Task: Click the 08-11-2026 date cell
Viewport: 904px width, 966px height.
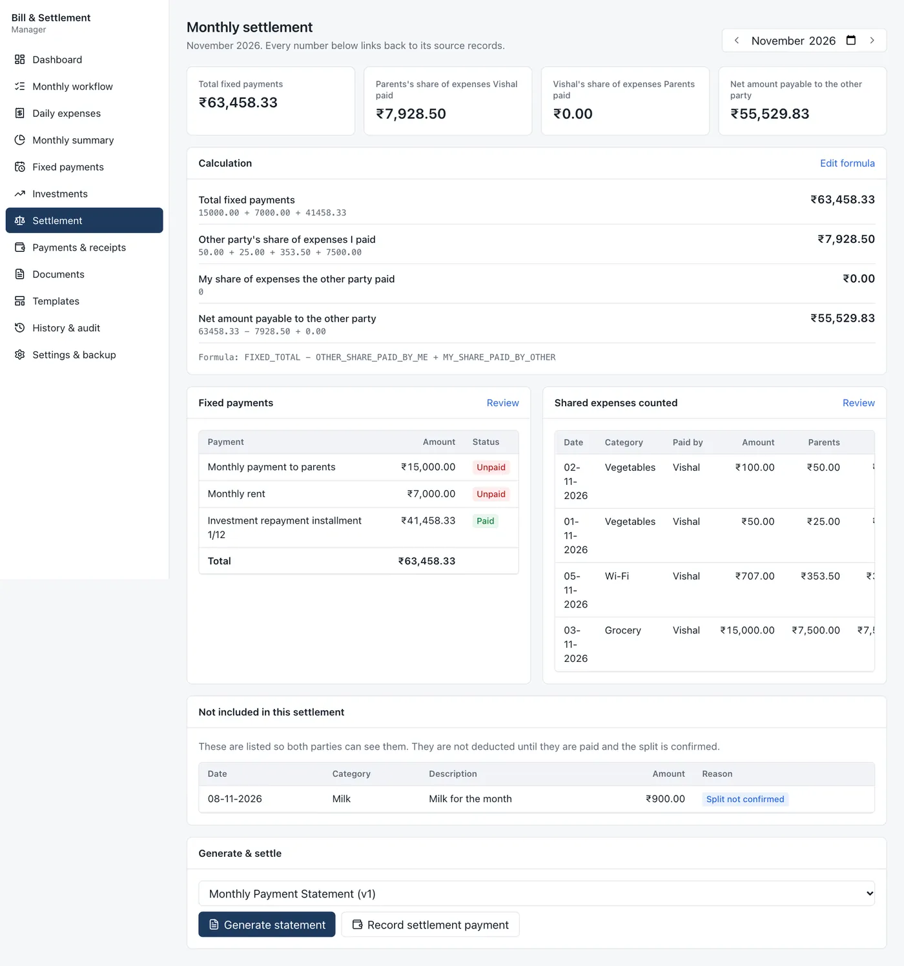Action: 235,799
